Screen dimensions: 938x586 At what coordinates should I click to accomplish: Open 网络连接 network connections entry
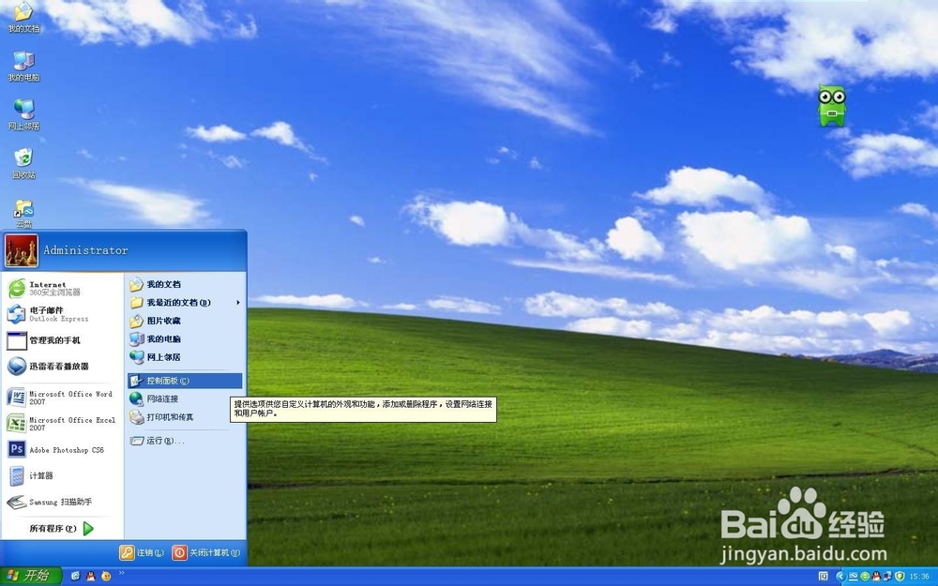coord(185,398)
